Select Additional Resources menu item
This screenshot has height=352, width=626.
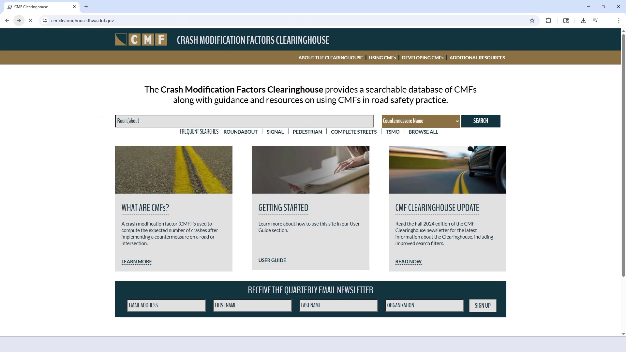pyautogui.click(x=477, y=58)
